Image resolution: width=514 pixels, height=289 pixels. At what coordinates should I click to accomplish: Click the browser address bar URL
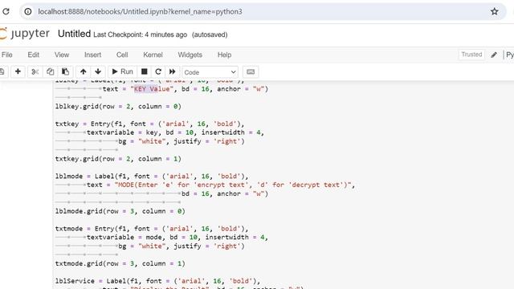[140, 11]
